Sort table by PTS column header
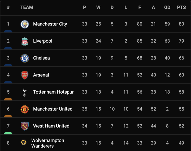The width and height of the screenshot is (191, 151). [181, 7]
